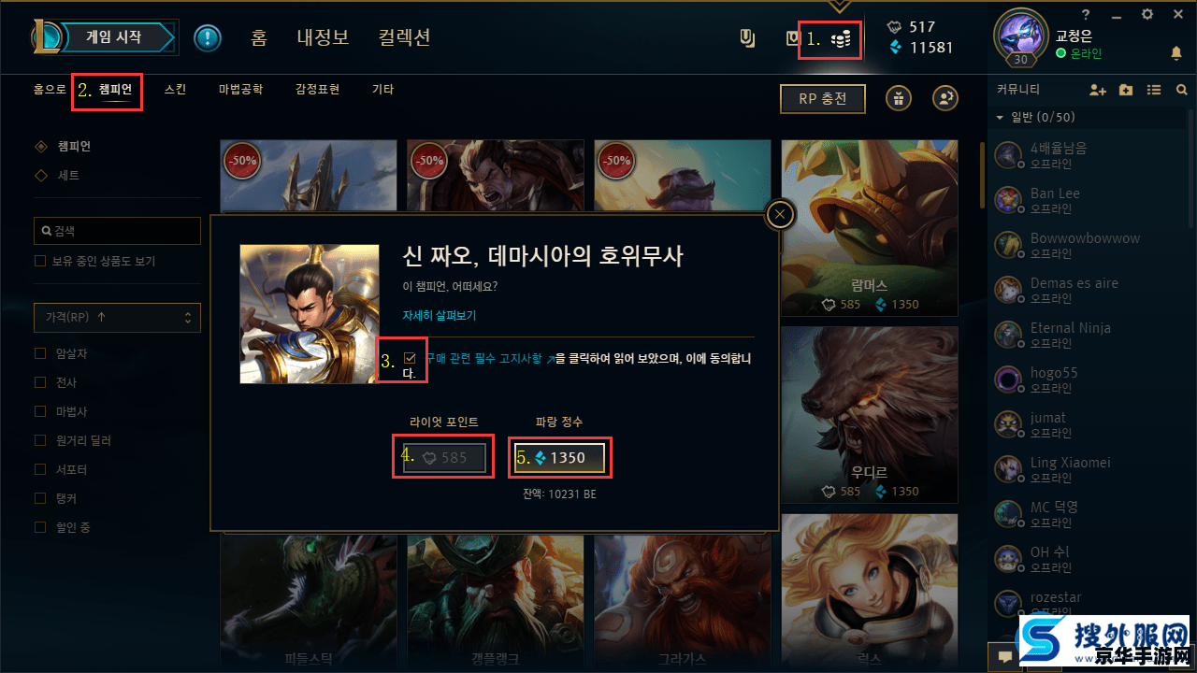The height and width of the screenshot is (673, 1197).
Task: Open the settings gear icon
Action: pos(1147,14)
